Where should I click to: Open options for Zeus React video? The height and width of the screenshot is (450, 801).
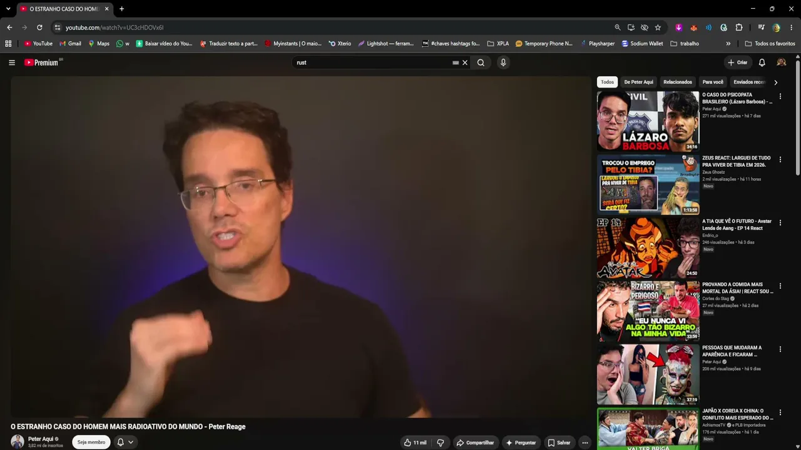(780, 159)
